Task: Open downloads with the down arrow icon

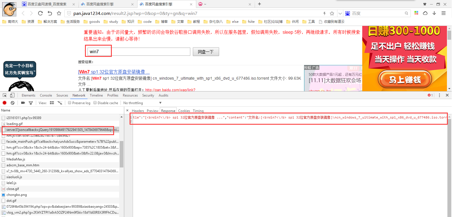Action: (x=434, y=13)
